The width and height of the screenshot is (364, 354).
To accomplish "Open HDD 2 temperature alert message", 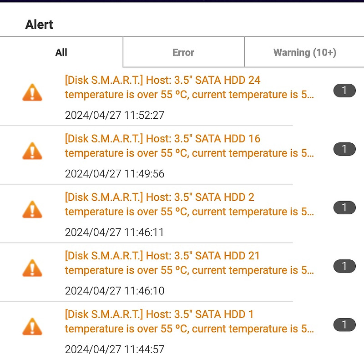I will coord(189,204).
